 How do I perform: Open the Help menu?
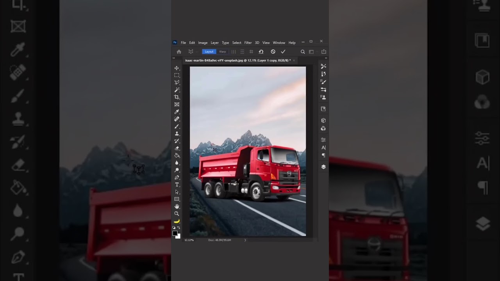292,43
